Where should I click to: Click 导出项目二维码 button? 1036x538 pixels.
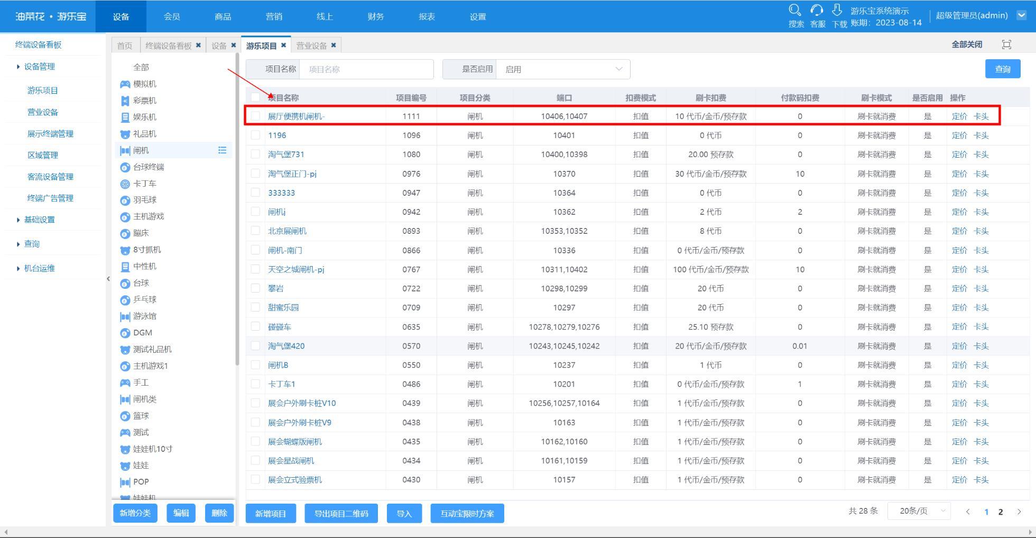[x=341, y=513]
